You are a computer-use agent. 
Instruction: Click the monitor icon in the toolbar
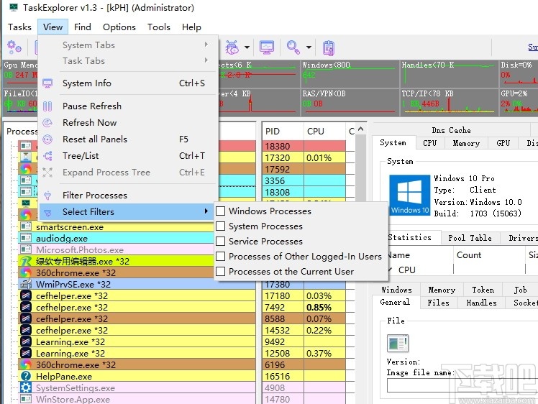[x=267, y=47]
